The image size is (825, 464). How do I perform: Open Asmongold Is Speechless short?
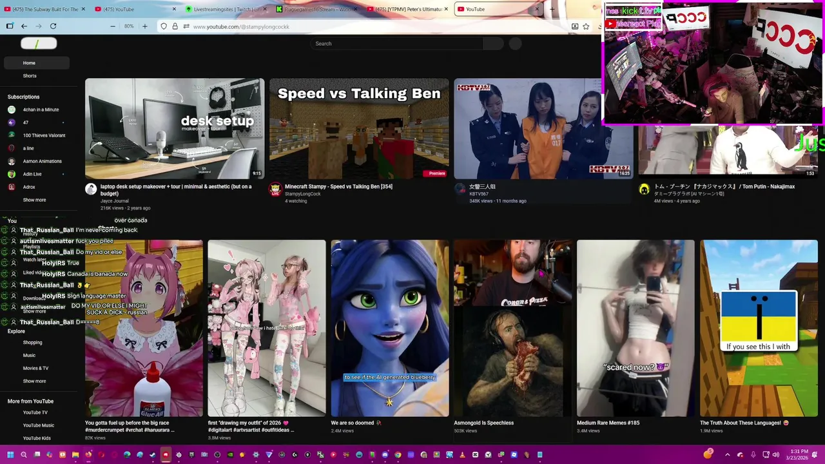click(512, 328)
